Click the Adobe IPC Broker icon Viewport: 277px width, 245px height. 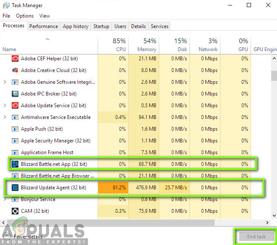click(x=15, y=94)
